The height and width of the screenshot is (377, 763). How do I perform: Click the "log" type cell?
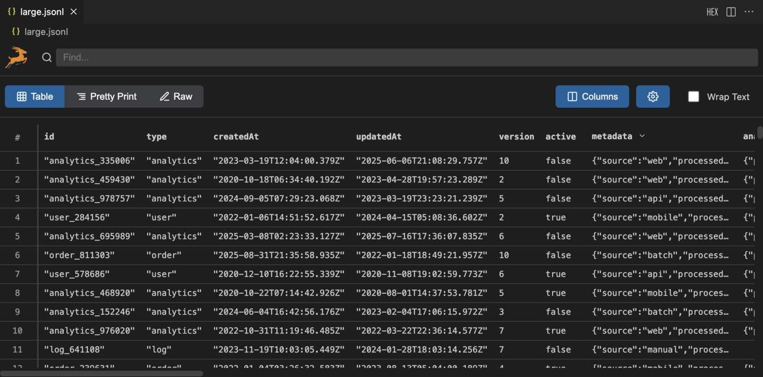(159, 349)
